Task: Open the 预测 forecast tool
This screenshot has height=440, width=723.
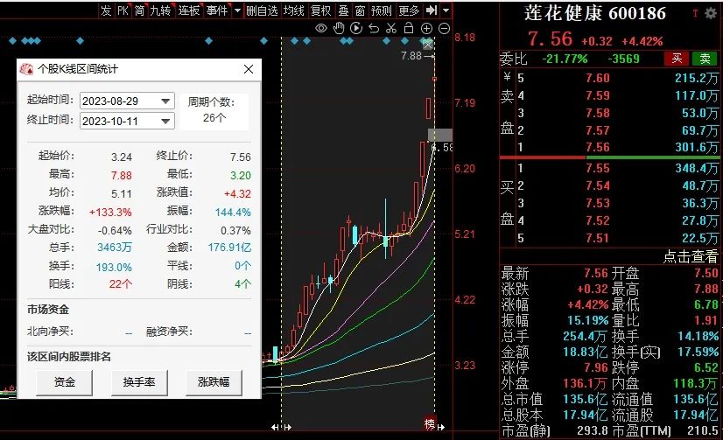Action: [382, 10]
